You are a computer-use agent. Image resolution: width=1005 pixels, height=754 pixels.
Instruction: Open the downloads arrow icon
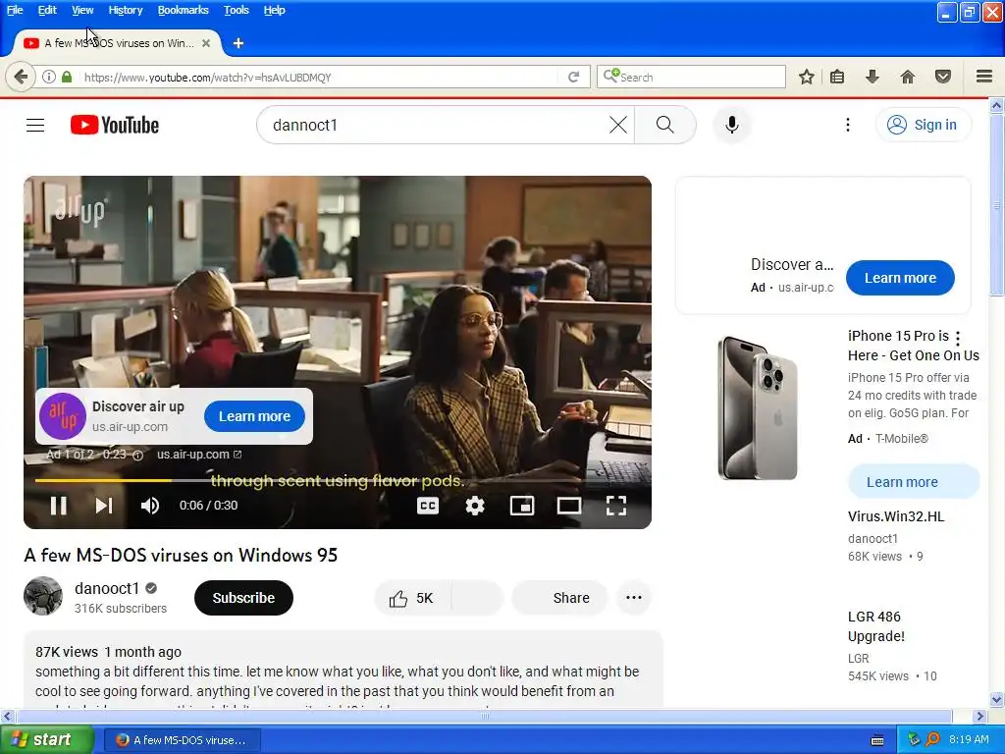click(x=872, y=77)
